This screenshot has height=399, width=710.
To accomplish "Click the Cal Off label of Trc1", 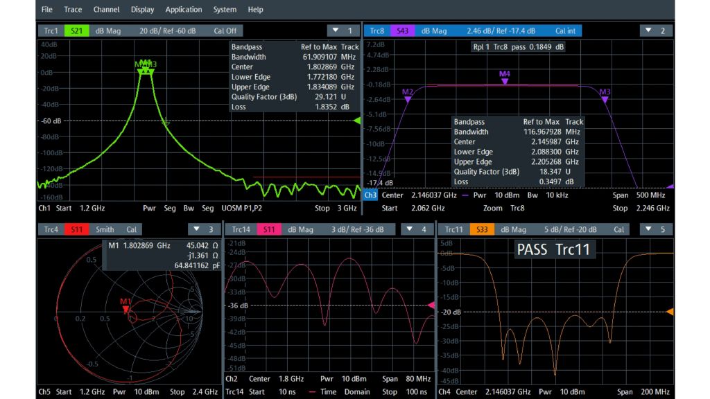I will pyautogui.click(x=225, y=30).
